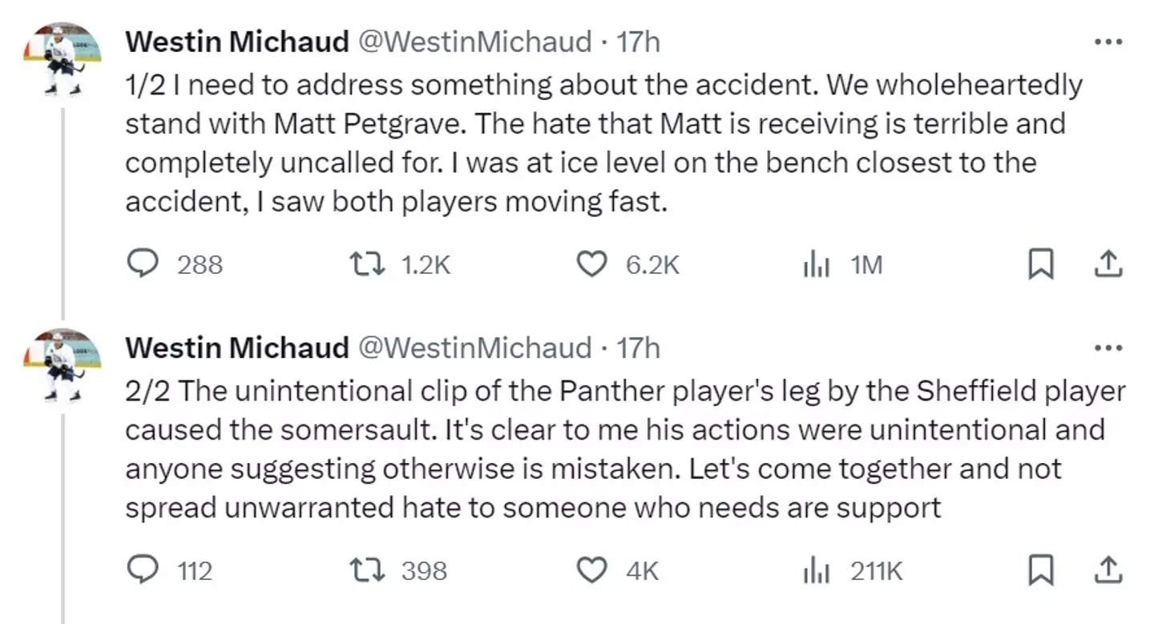The width and height of the screenshot is (1154, 624).
Task: Open the avatar beside the second tweet
Action: (x=63, y=365)
